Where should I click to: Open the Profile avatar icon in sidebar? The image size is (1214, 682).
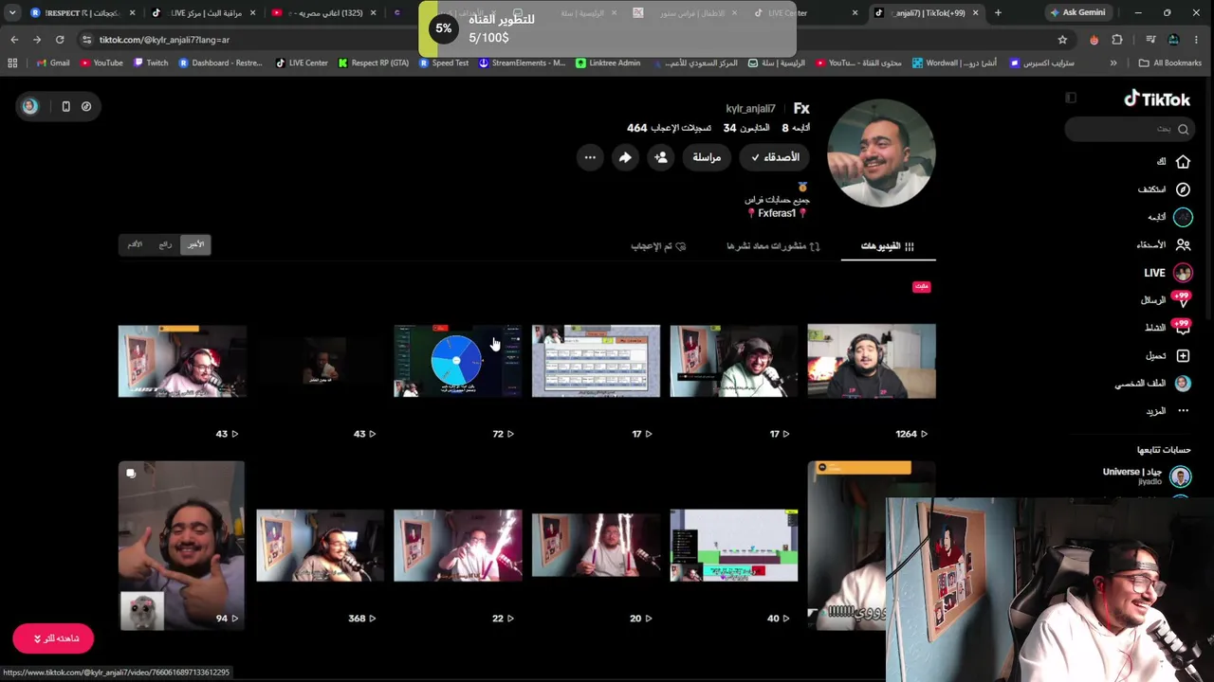click(x=1183, y=384)
